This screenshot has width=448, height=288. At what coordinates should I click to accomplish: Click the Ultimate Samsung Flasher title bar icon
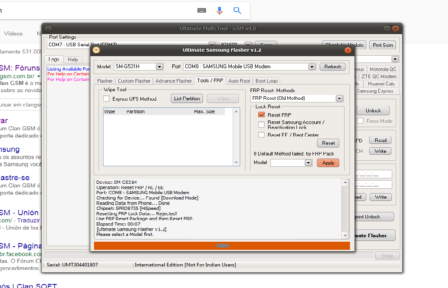point(96,50)
